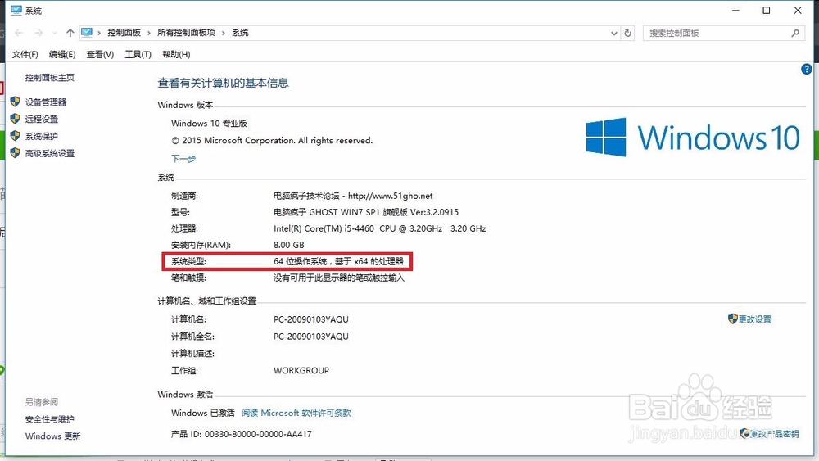Viewport: 819px width, 461px height.
Task: Click the Back navigation arrow
Action: (19, 33)
